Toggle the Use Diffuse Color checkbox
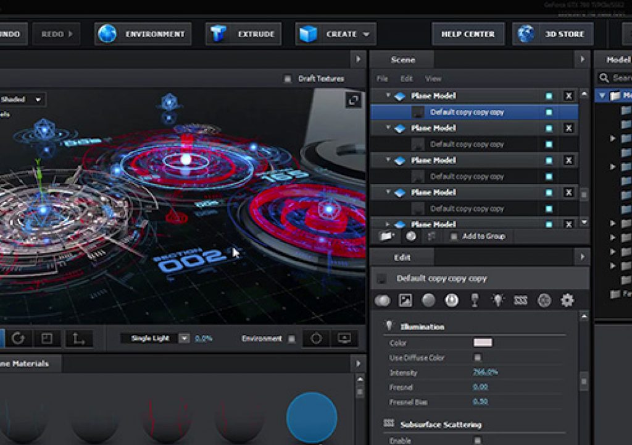 point(478,357)
